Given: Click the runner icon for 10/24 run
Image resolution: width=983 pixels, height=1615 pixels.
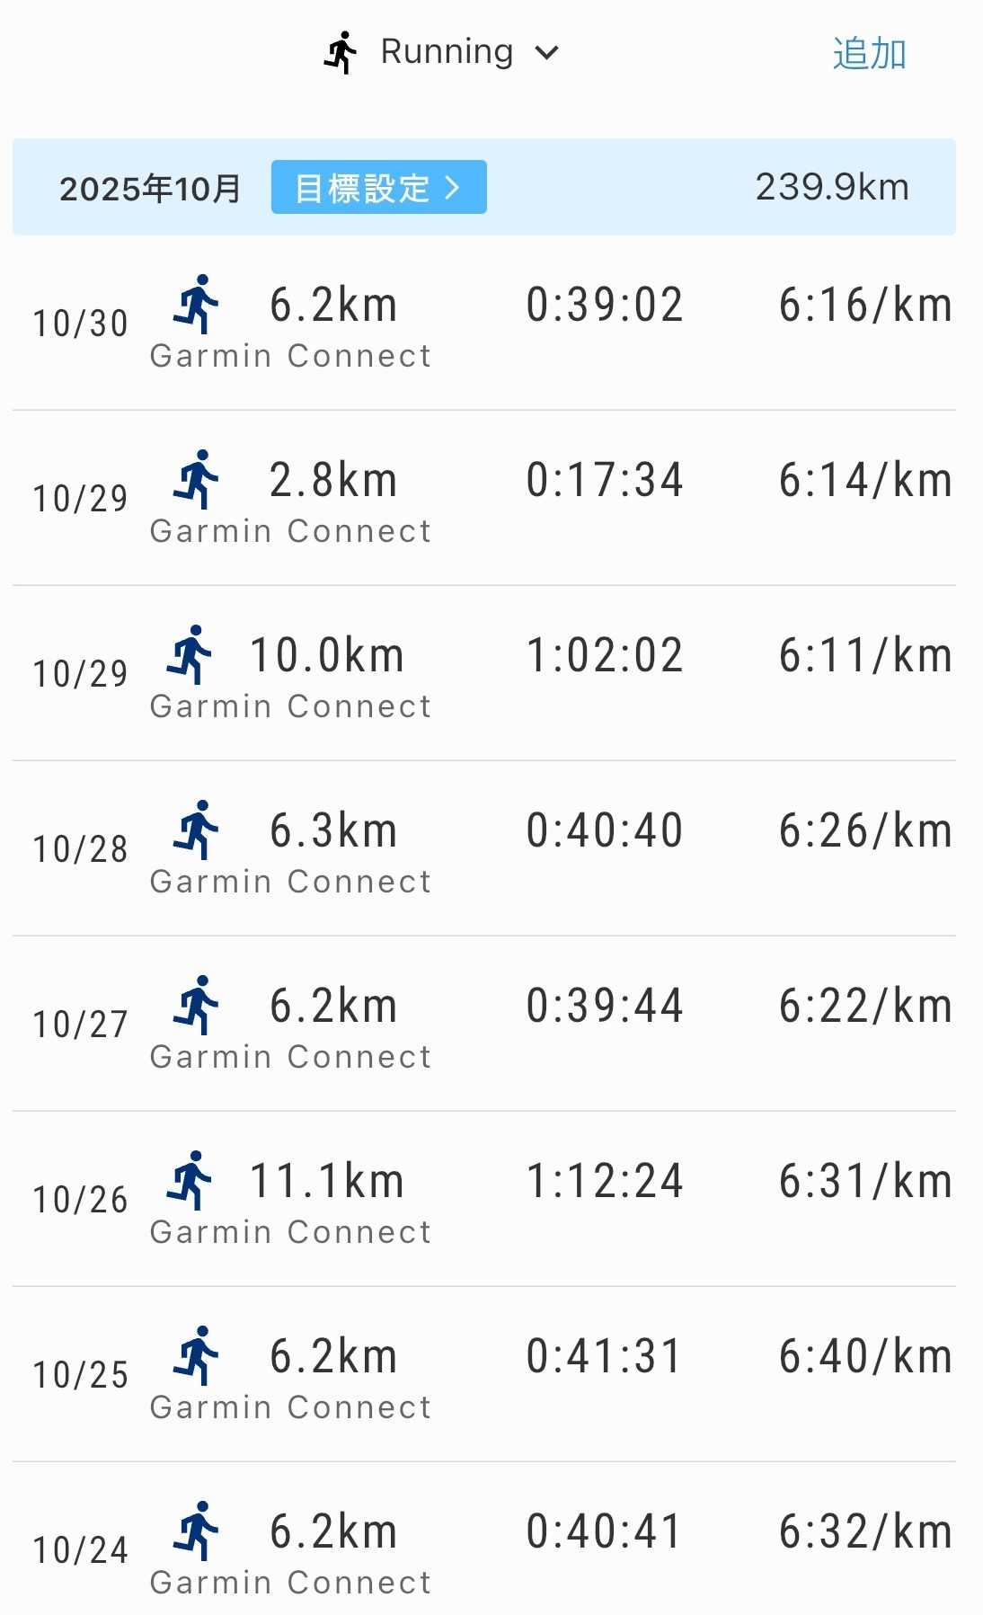Looking at the screenshot, I should (196, 1531).
